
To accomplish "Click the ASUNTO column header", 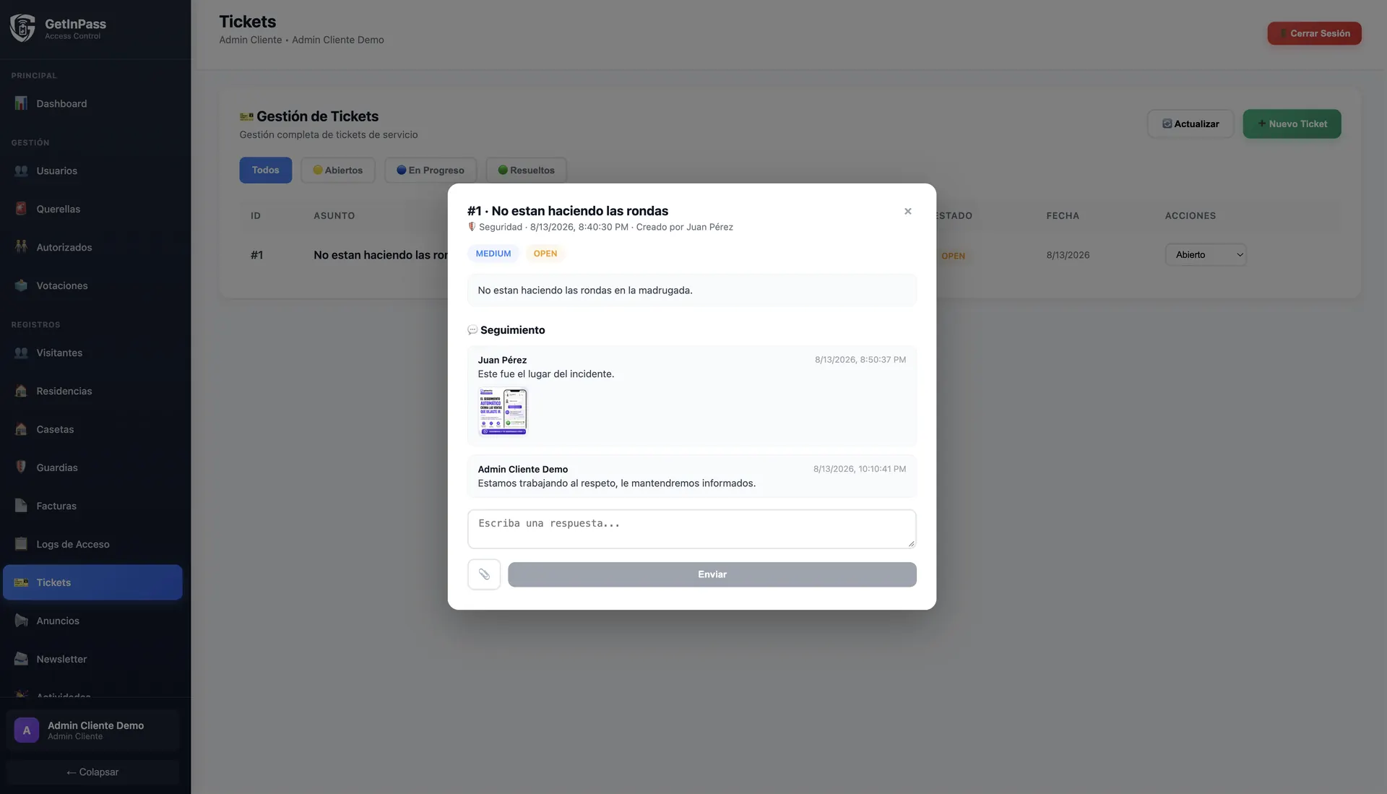I will tap(334, 215).
